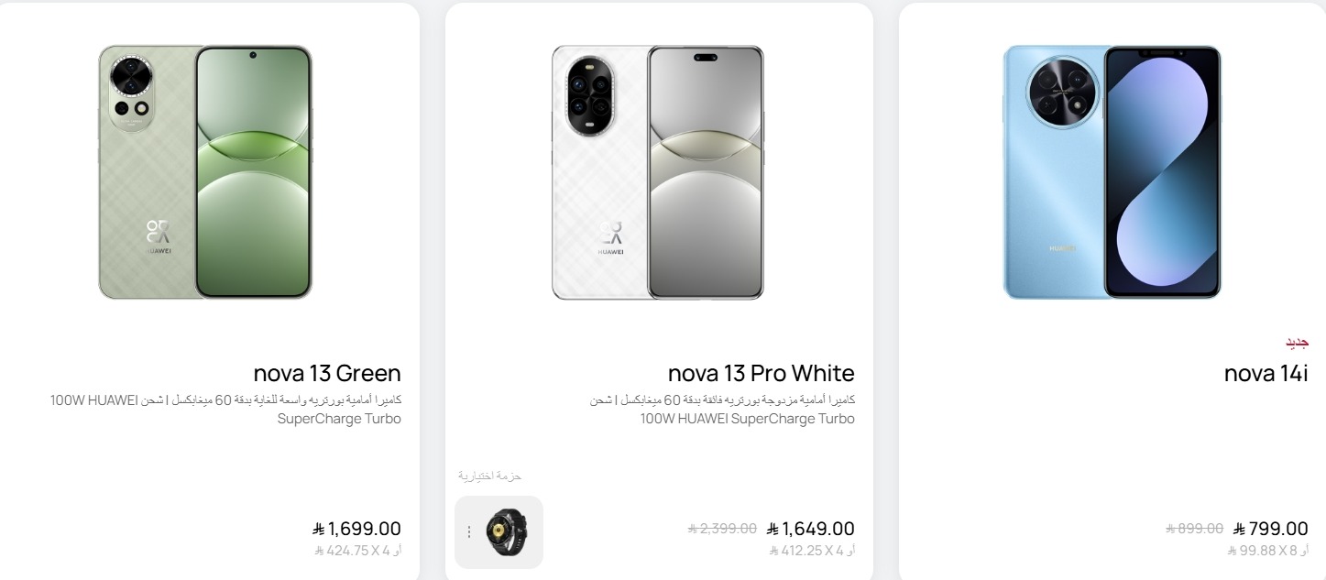
Task: Click the "حزمة اختيارية" optional bundle label
Action: tap(489, 476)
